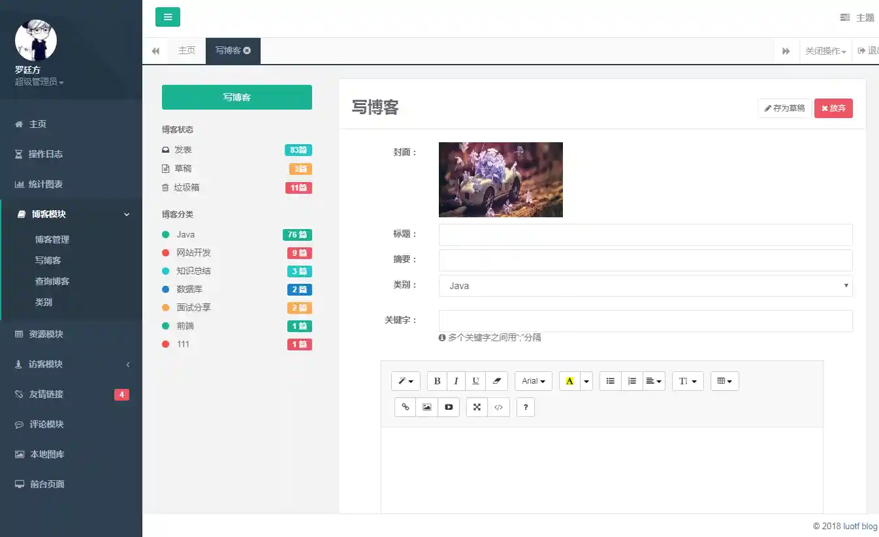The image size is (879, 537).
Task: Open the text highlight color swatch
Action: coord(570,380)
